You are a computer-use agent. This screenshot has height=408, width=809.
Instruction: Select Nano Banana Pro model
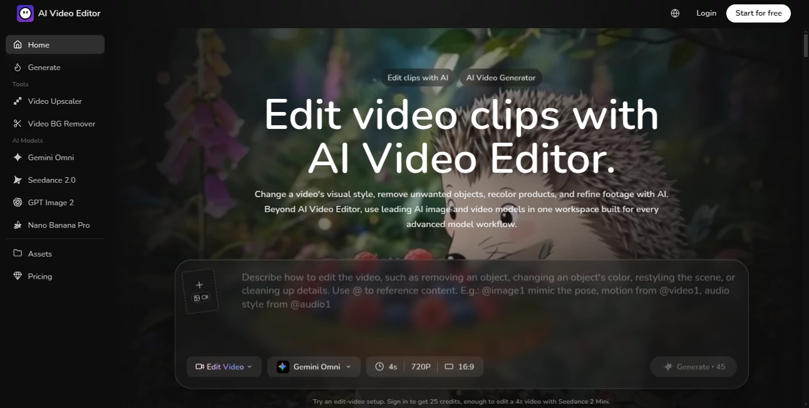tap(55, 225)
